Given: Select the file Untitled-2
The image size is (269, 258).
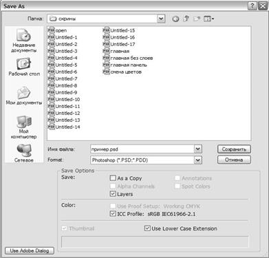Looking at the screenshot, I should pos(63,44).
